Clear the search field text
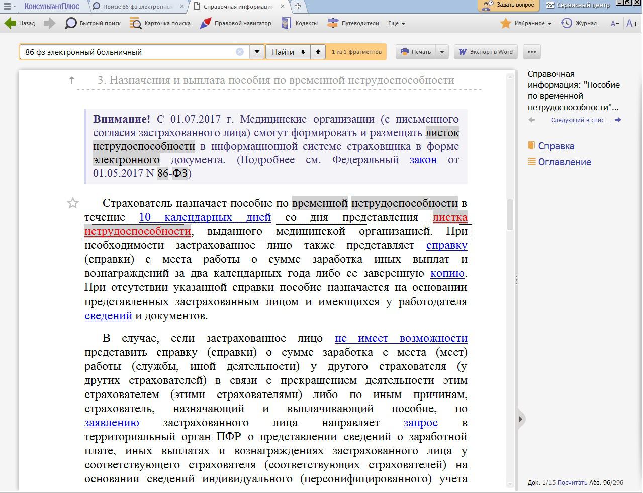Screen dimensions: 643x493 click(x=240, y=52)
